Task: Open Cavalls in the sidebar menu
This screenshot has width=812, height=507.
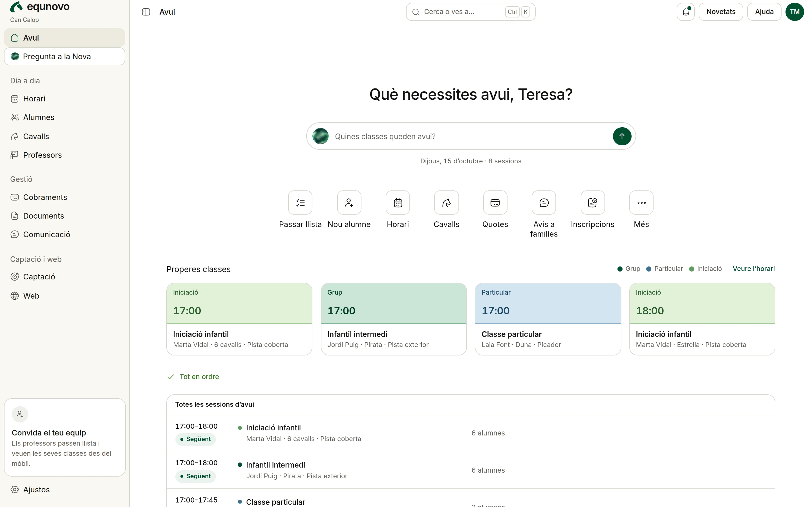Action: (64, 137)
